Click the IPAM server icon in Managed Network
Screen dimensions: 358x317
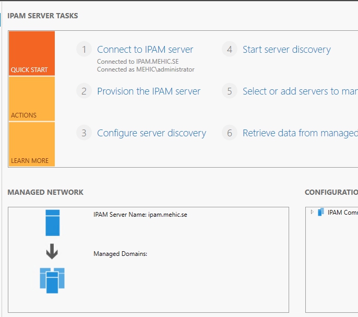(52, 222)
